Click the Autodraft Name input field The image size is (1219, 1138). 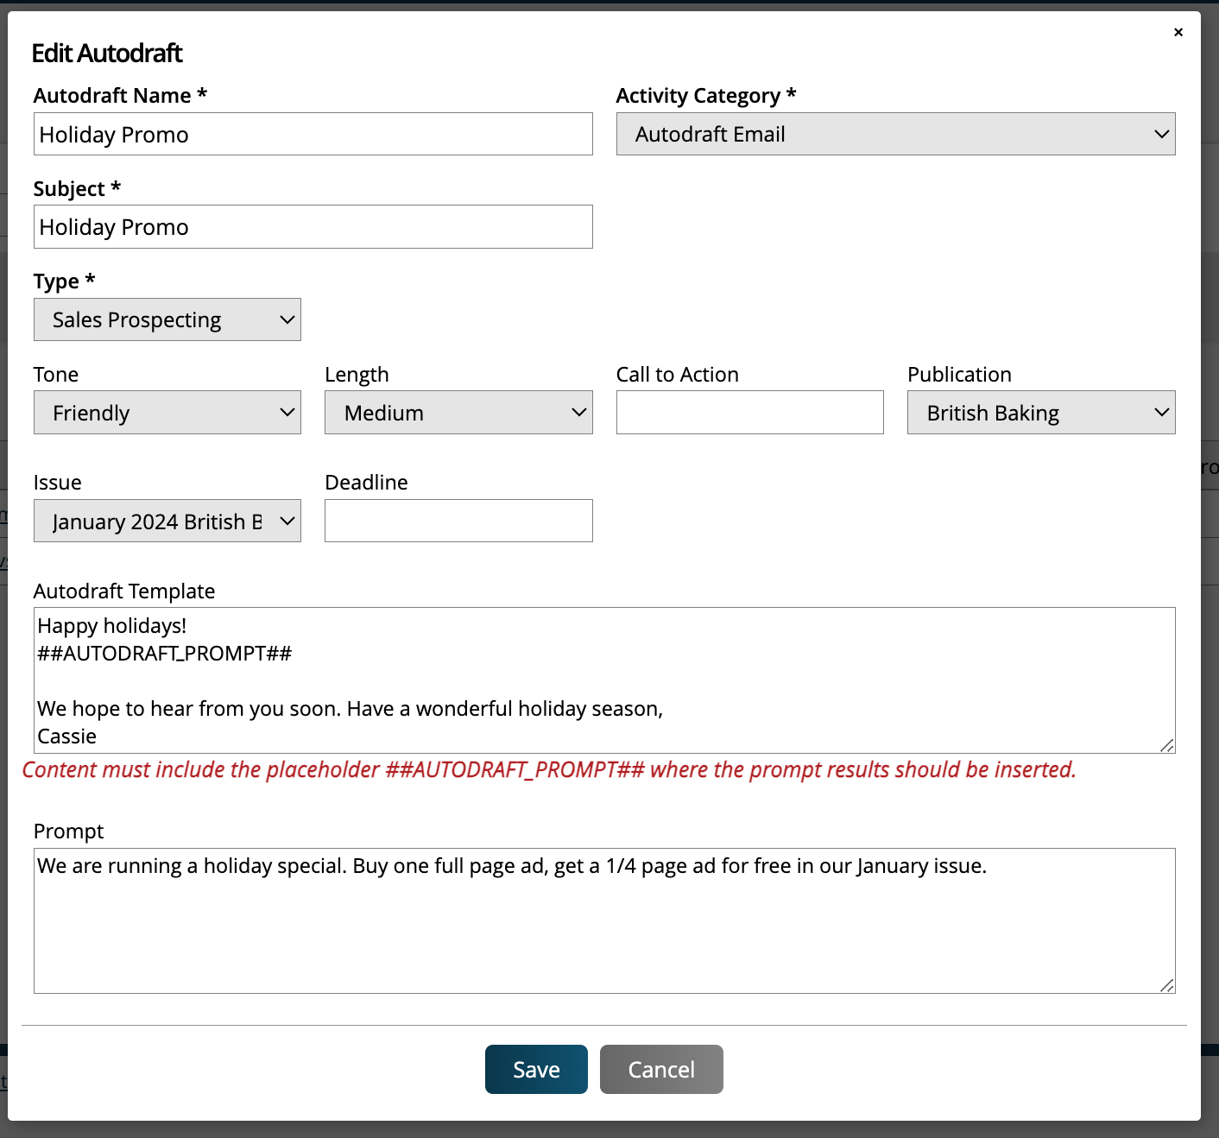coord(313,134)
